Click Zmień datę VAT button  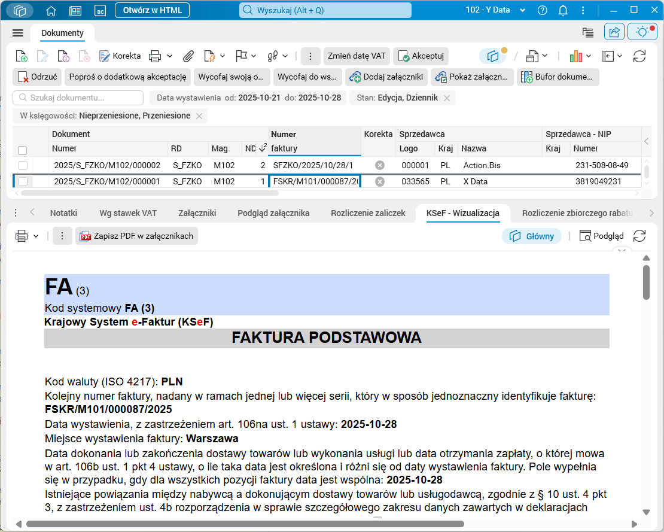(357, 56)
